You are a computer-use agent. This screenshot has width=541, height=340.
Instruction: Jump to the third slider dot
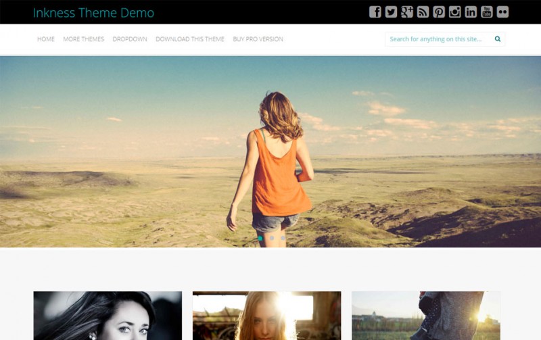283,238
